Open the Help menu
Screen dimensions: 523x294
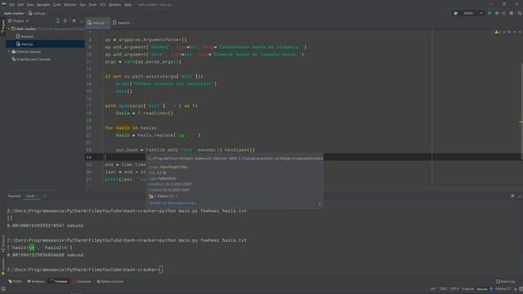point(127,5)
